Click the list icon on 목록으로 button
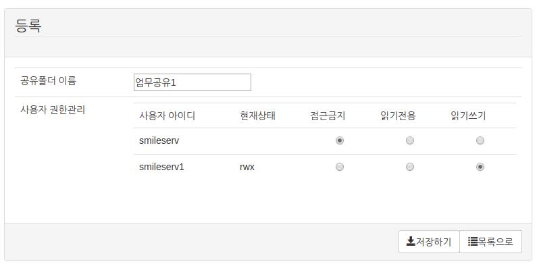Screen dimensions: 537x266 (x=473, y=242)
